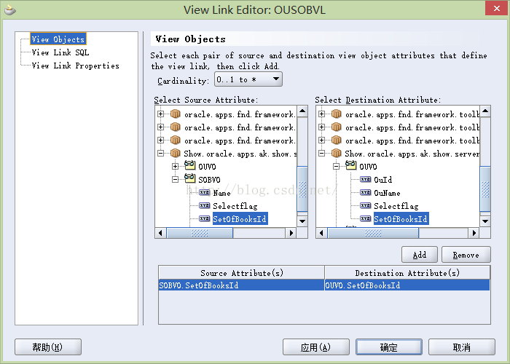This screenshot has width=510, height=364.
Task: Click first package icon in source tree
Action: tap(176, 114)
